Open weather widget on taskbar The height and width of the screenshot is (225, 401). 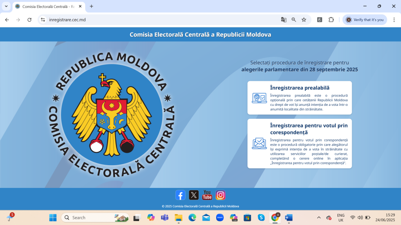coord(10,217)
